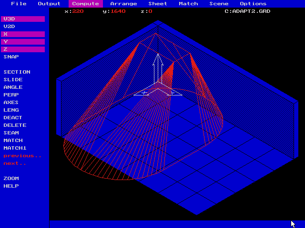Screen dimensions: 305x228
Task: Open the File menu
Action: (19, 4)
